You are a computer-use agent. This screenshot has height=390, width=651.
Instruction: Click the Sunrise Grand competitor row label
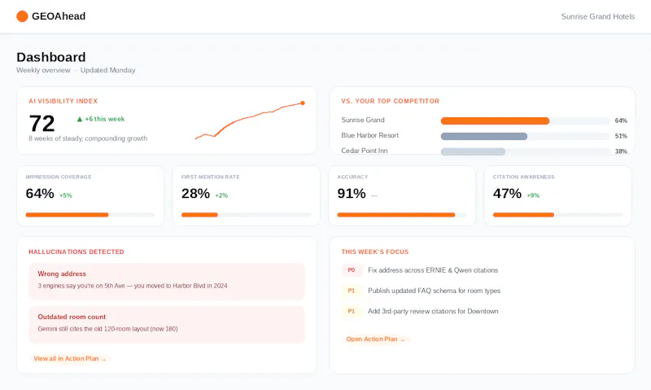pyautogui.click(x=363, y=120)
